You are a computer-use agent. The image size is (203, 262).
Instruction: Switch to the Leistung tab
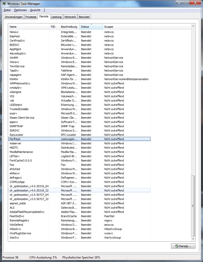[56, 17]
